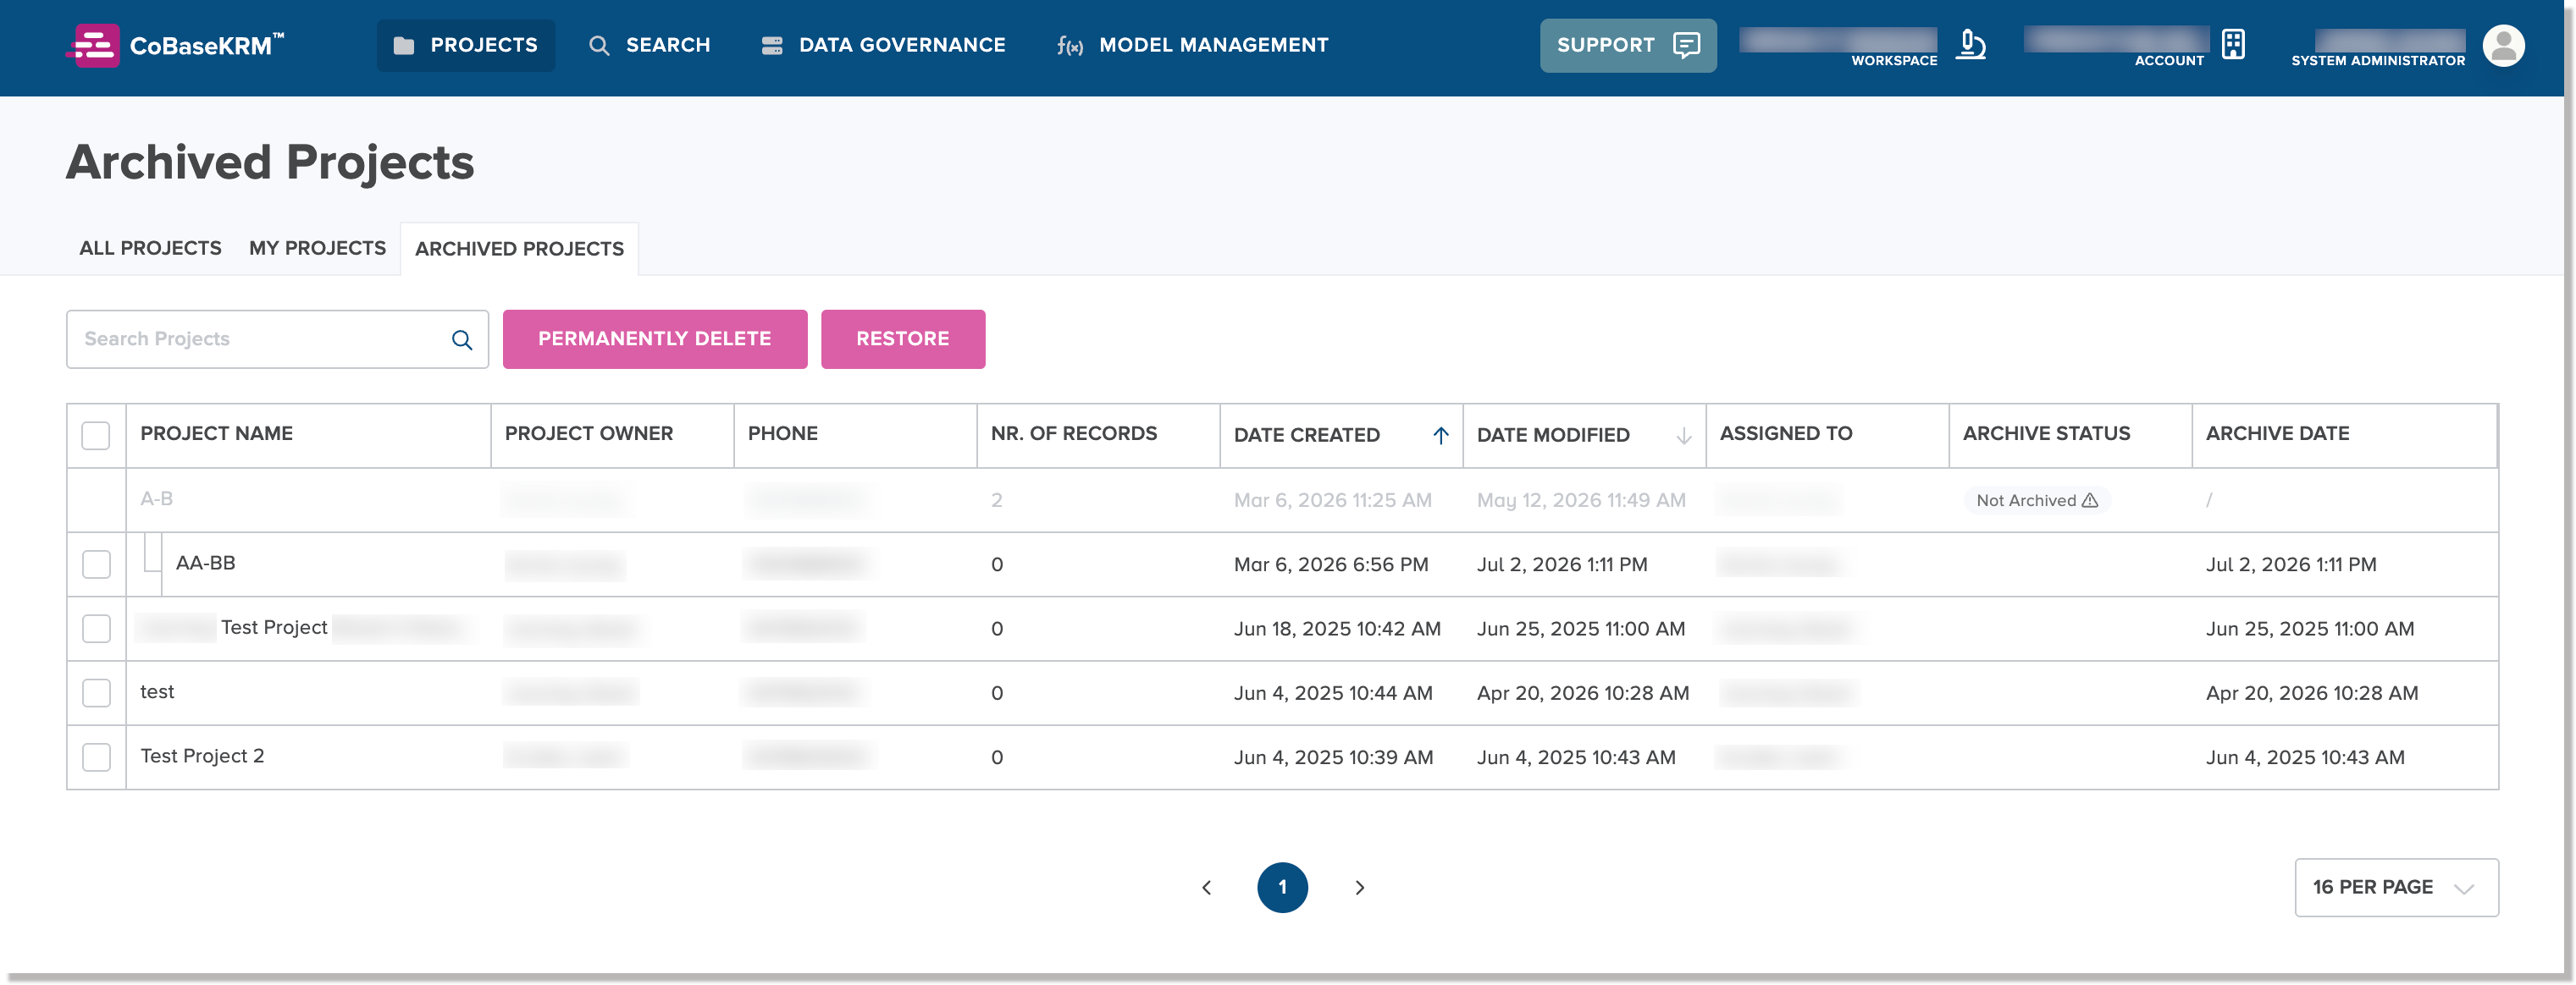Click the Model Management function icon
The image size is (2576, 985).
pyautogui.click(x=1069, y=46)
